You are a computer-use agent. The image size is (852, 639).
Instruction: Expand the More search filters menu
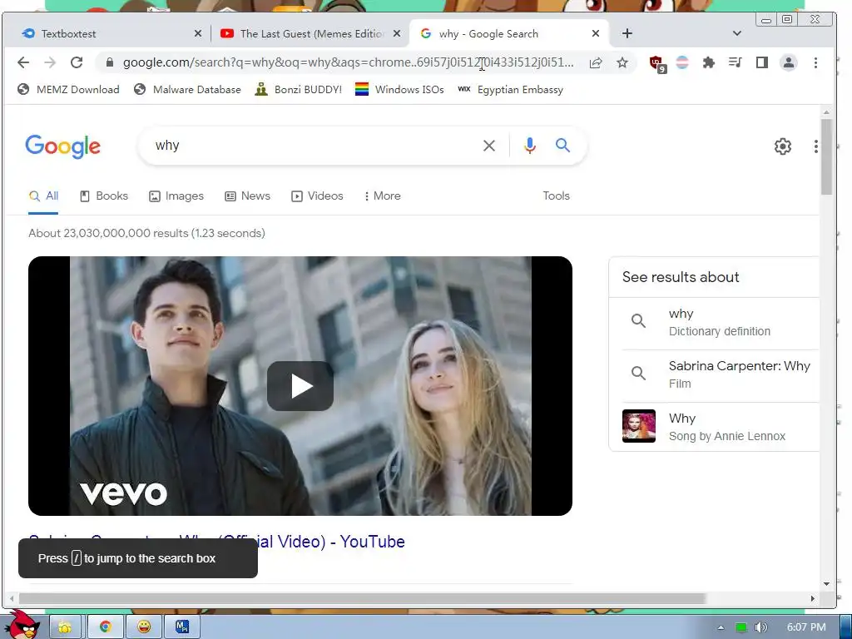click(x=383, y=196)
